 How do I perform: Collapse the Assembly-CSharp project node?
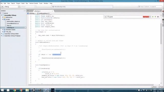(x=2, y=15)
